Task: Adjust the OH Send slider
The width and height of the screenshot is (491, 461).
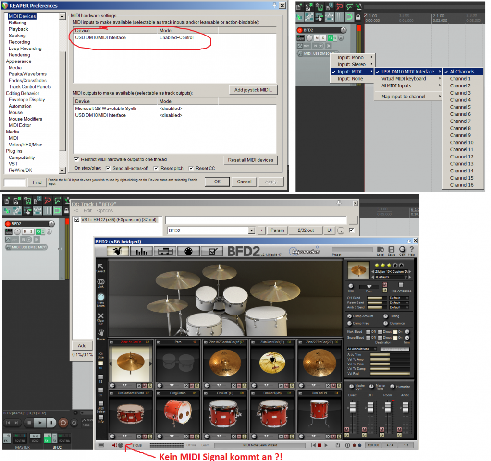Action: [377, 298]
